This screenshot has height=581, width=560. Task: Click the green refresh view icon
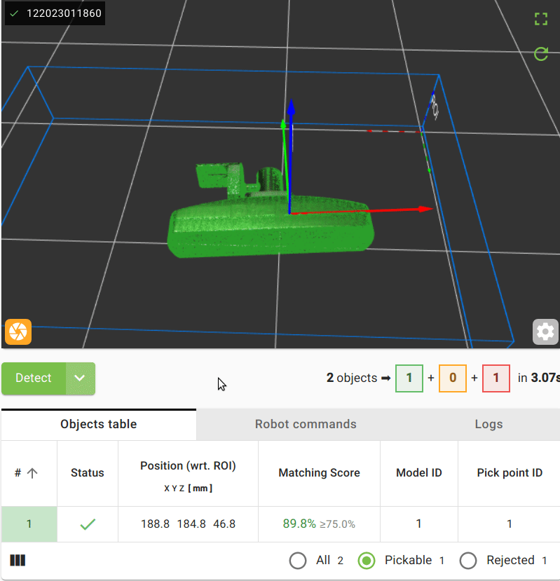click(x=540, y=54)
